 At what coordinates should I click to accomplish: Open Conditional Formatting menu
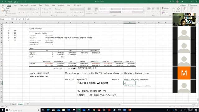click(89, 11)
